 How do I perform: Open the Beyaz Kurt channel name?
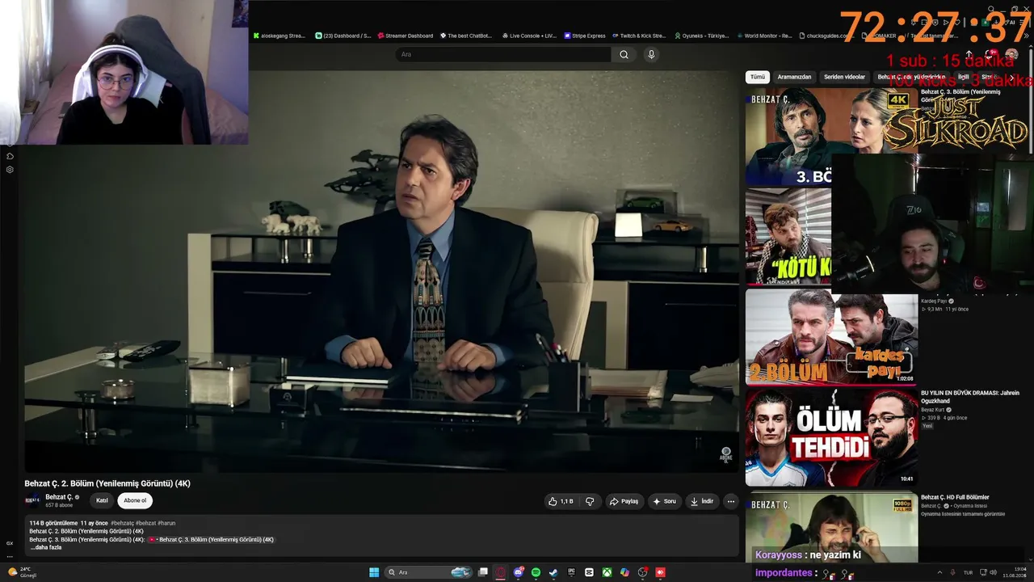point(932,410)
